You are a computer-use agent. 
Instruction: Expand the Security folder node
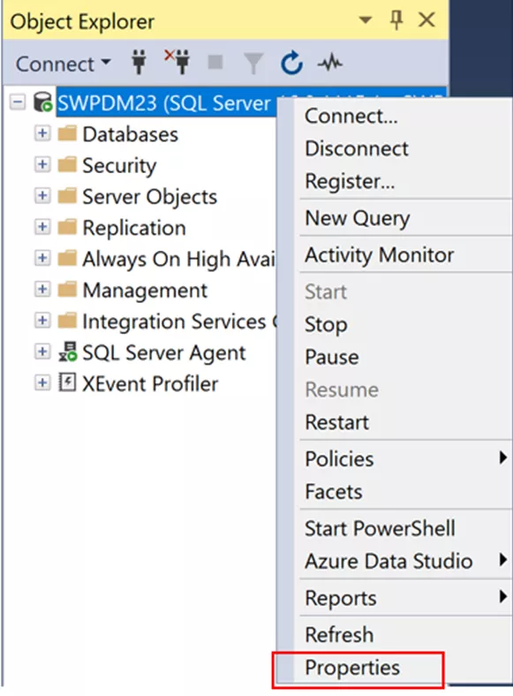point(42,164)
